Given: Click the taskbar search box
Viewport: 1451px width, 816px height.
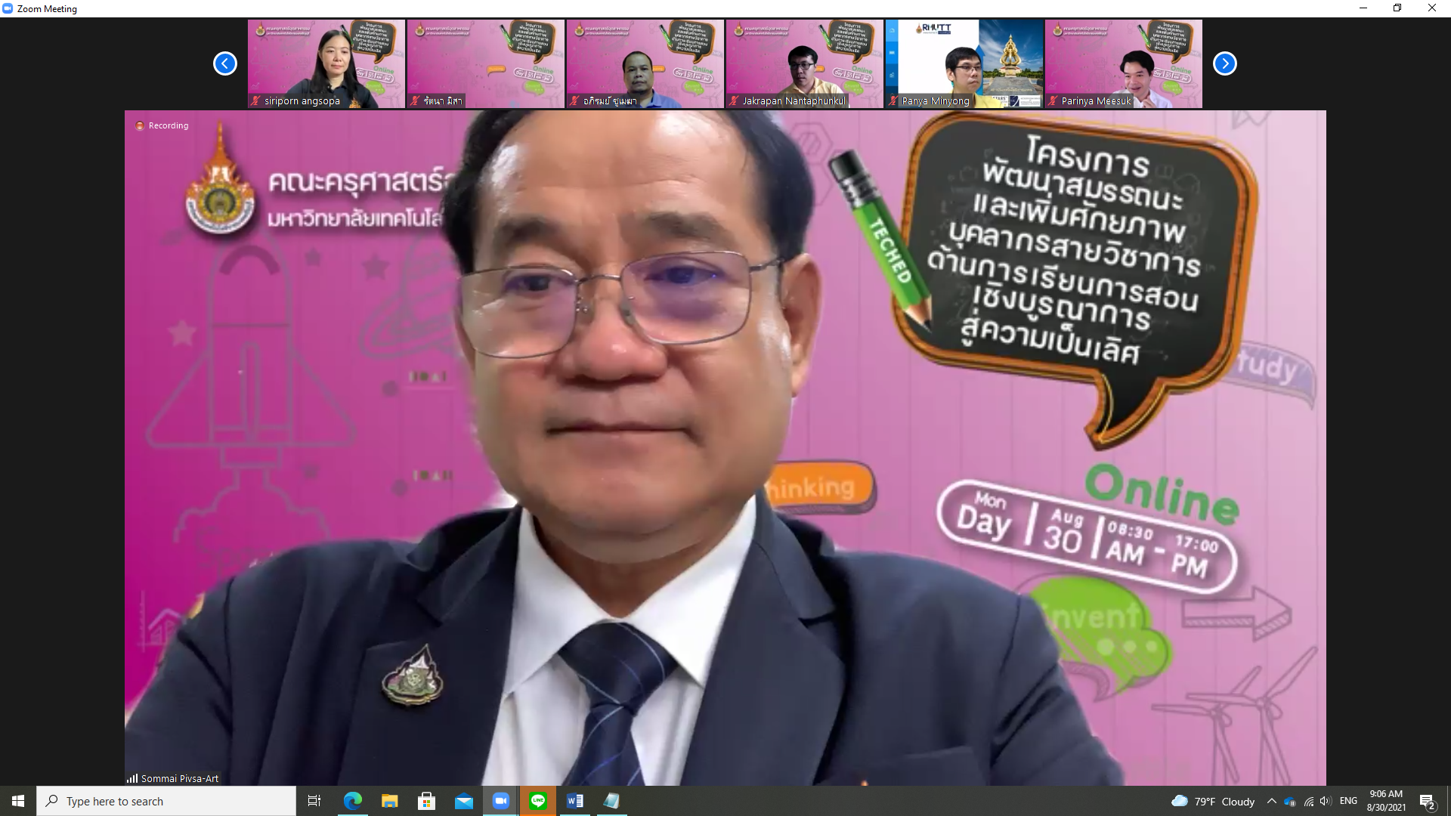Looking at the screenshot, I should [166, 801].
